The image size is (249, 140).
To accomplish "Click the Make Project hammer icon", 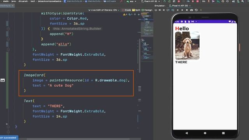I will [121, 1].
